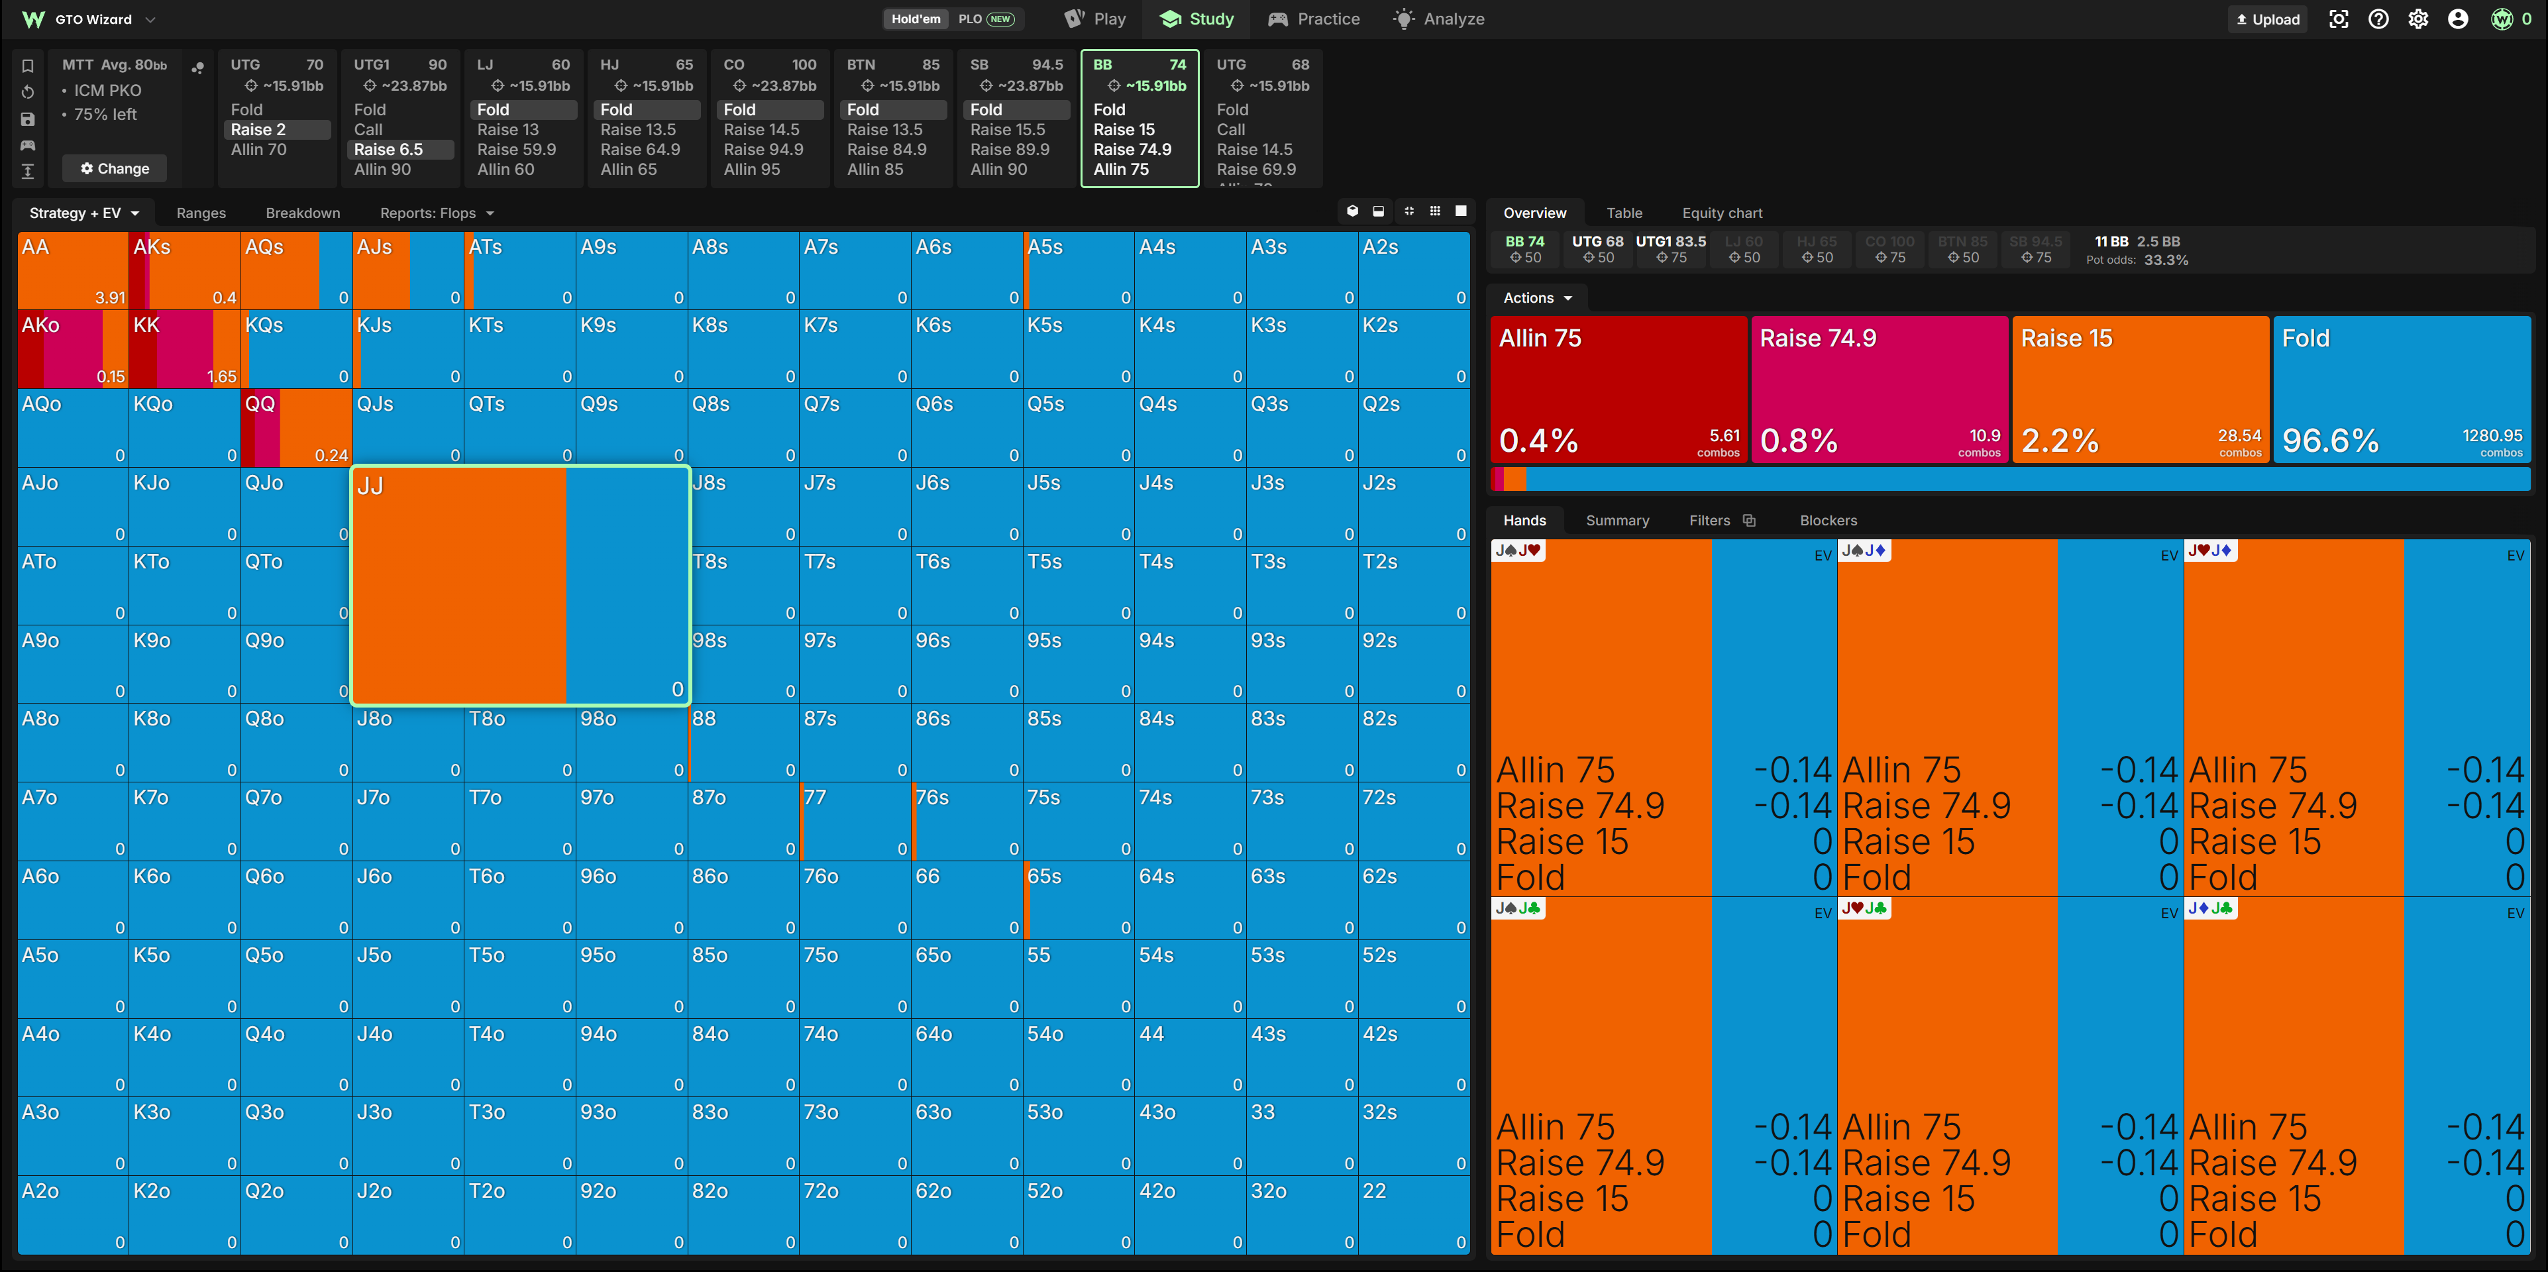
Task: Click the Change settings button
Action: [115, 168]
